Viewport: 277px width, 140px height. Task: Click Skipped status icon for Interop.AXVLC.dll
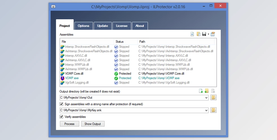point(116,56)
